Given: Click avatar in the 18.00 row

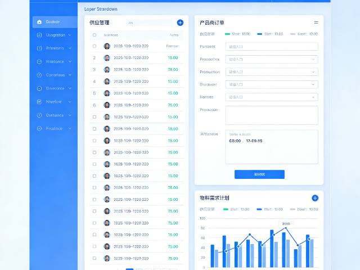Looking at the screenshot, I should tap(107, 129).
